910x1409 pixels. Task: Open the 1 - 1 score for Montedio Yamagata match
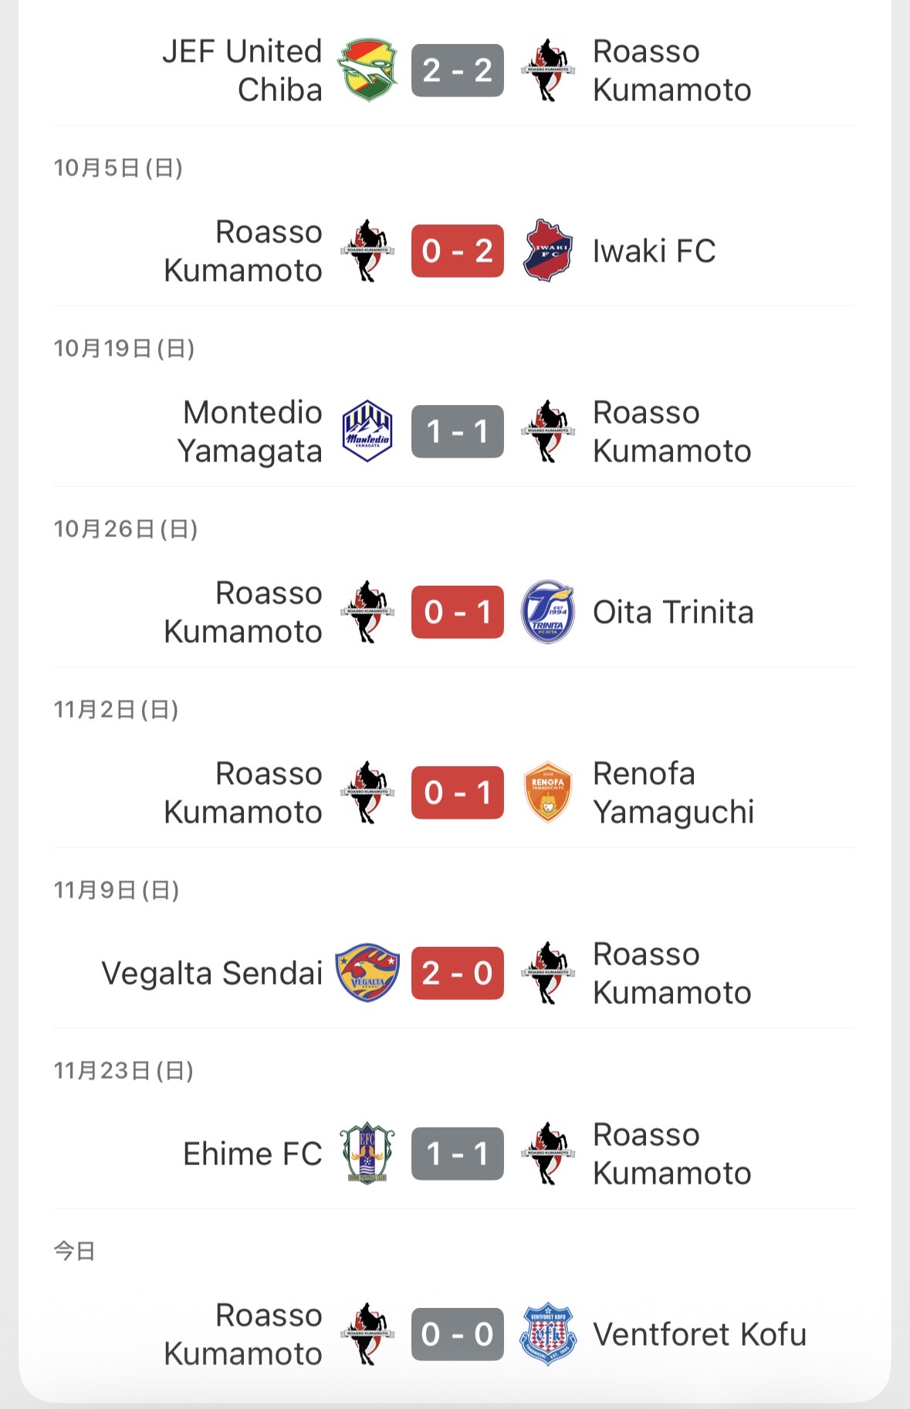coord(457,431)
